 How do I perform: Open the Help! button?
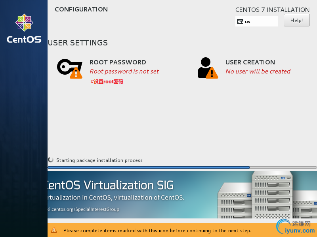296,20
